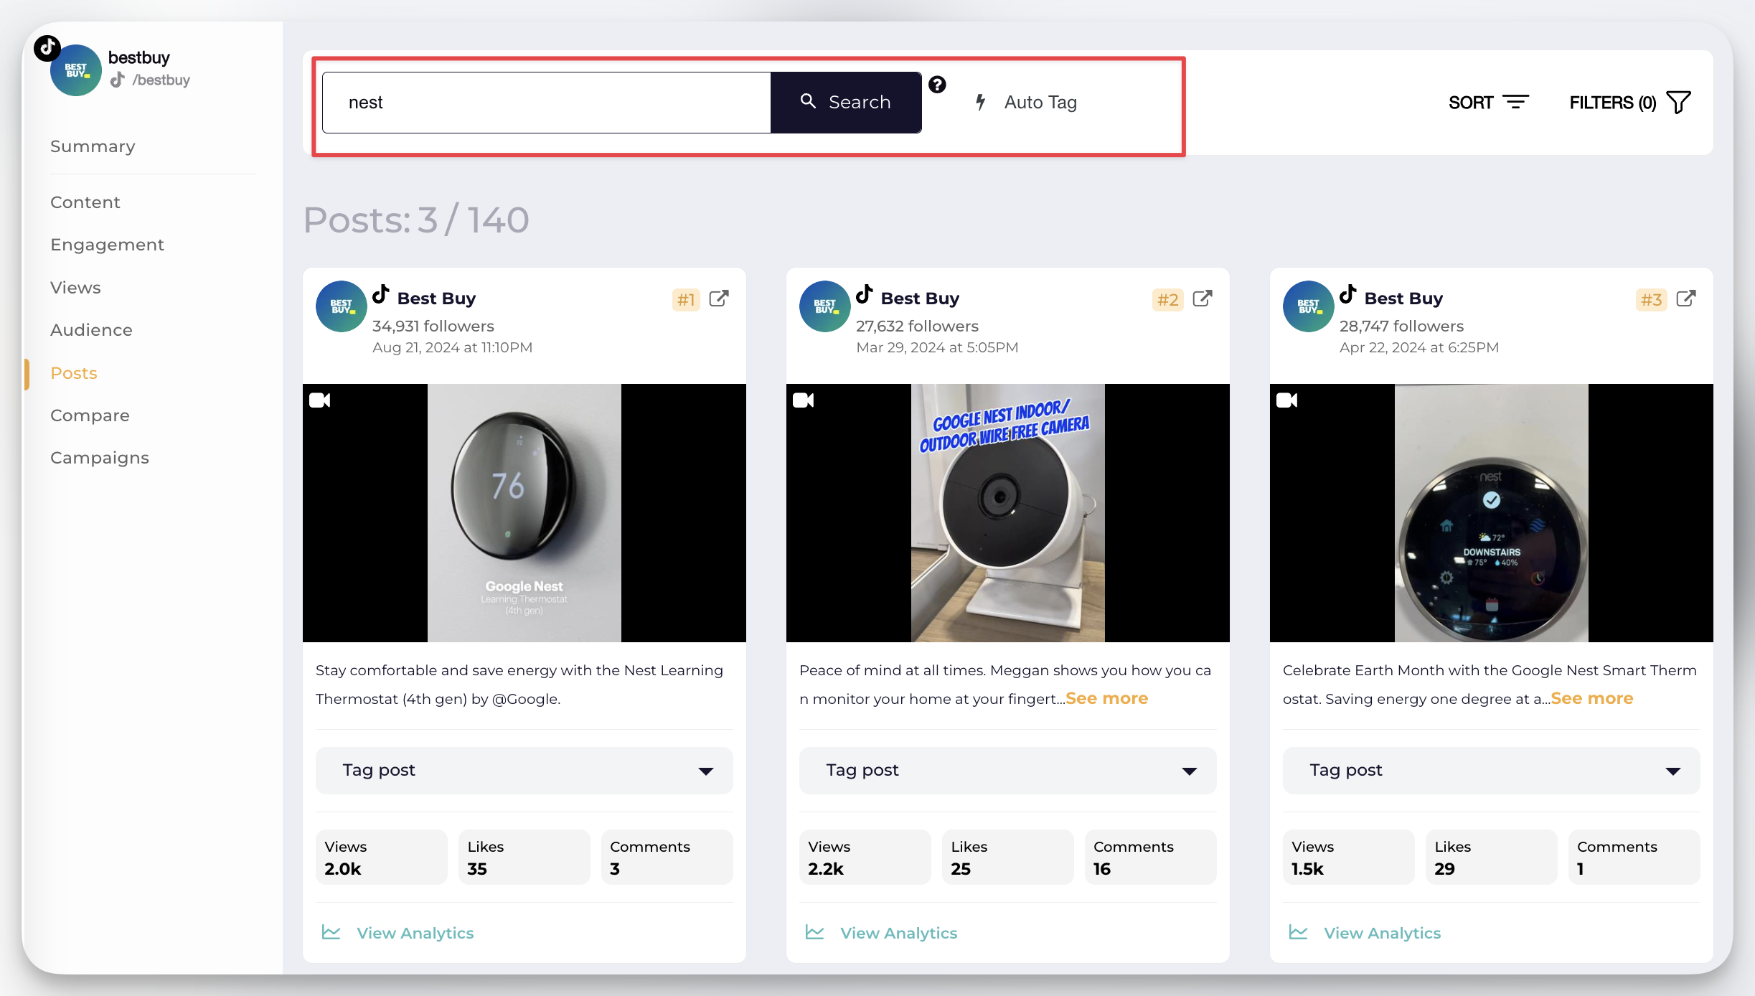View Analytics for post #2
Viewport: 1755px width, 996px height.
click(882, 933)
